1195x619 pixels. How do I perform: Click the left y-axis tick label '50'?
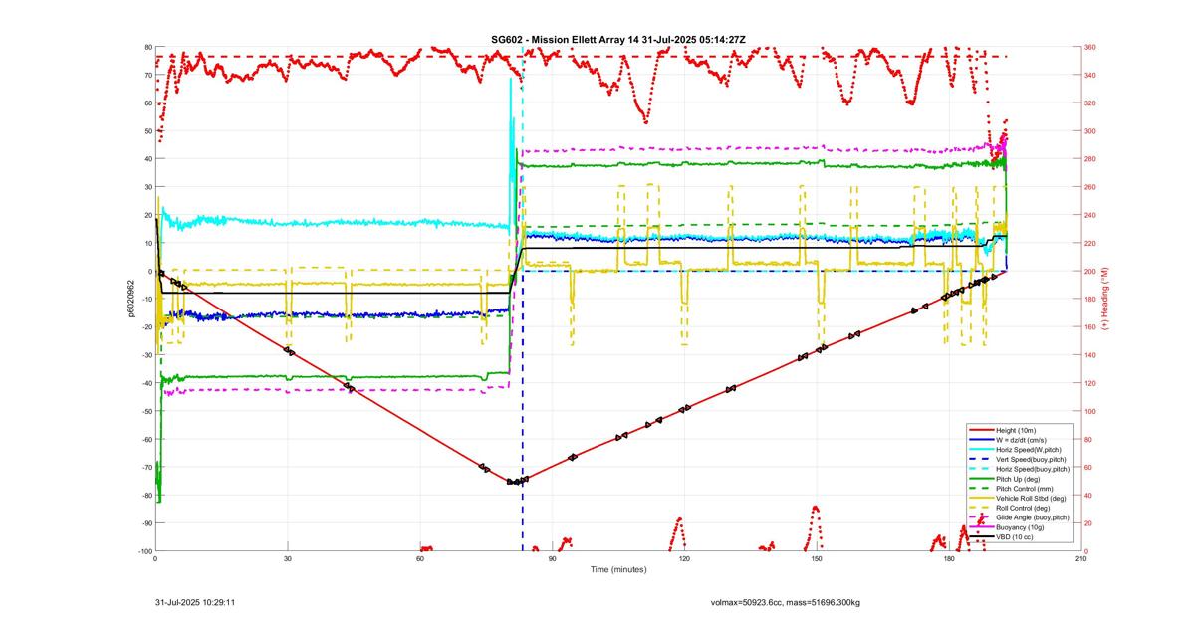(x=147, y=131)
